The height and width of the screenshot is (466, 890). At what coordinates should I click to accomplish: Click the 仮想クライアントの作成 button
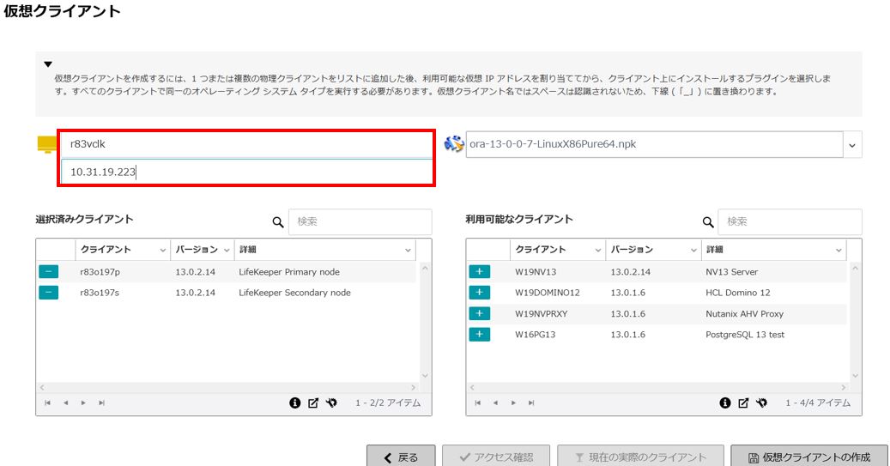[x=809, y=457]
